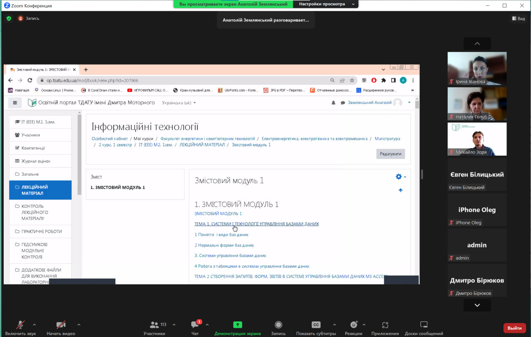Select Ірина Іванова's video thumbnail

pos(477,68)
